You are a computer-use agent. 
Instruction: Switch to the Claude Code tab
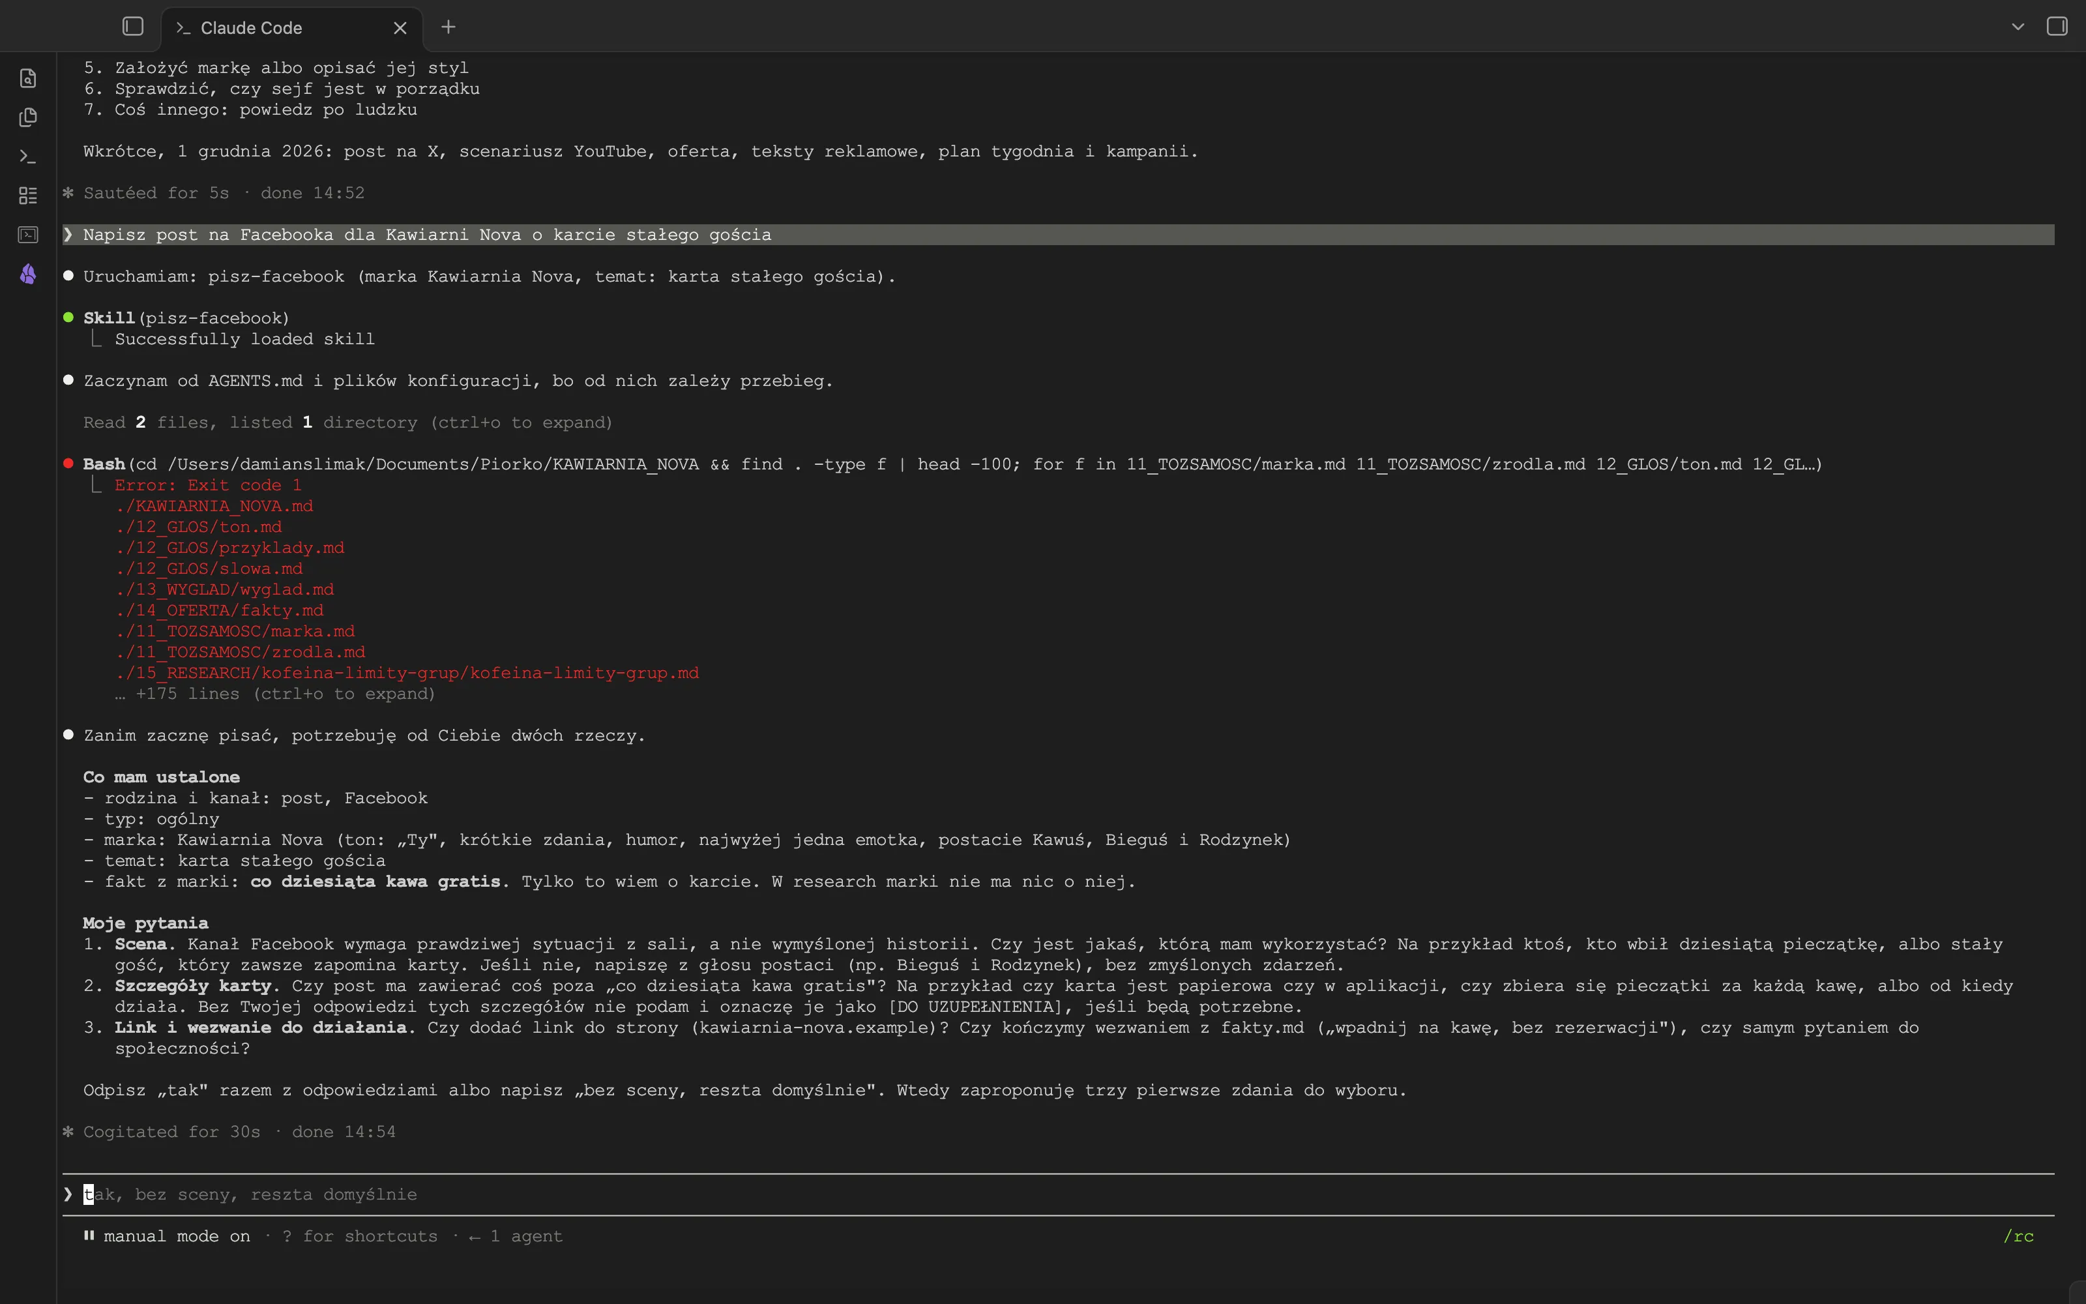pos(291,27)
